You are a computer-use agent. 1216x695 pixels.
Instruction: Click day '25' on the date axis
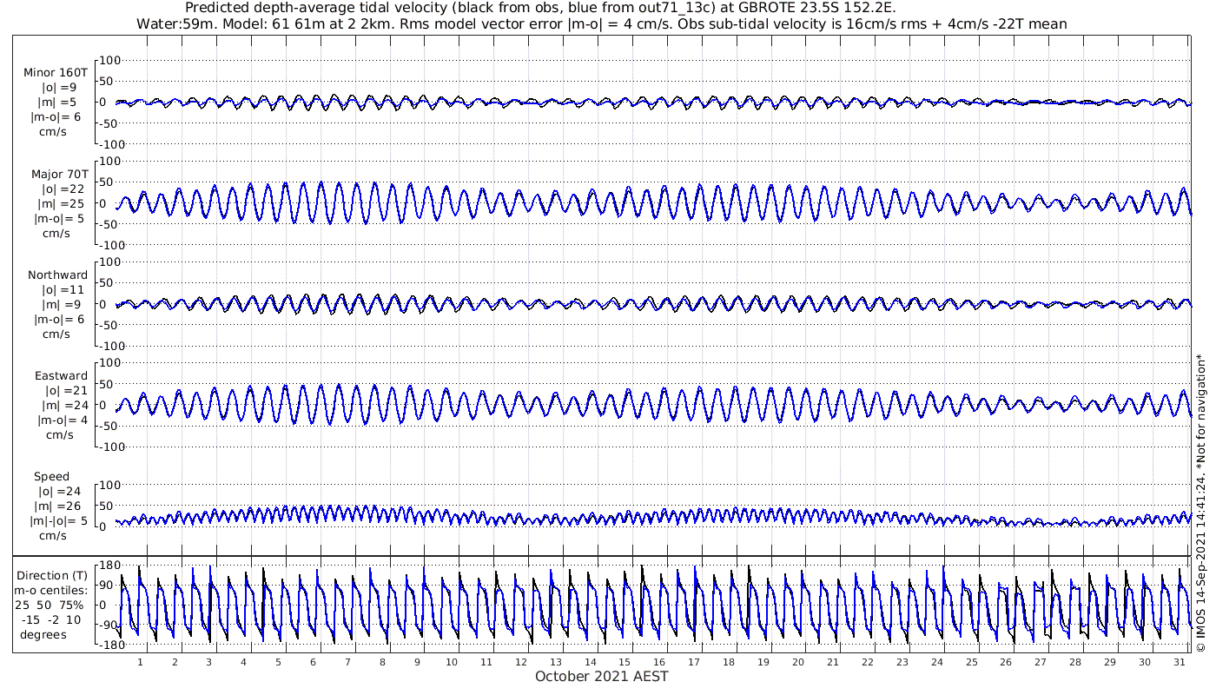[971, 662]
